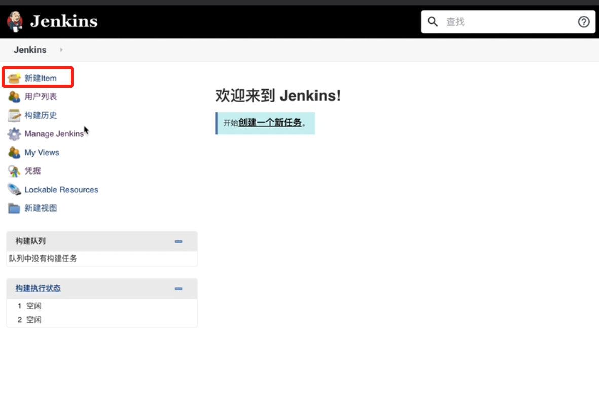
Task: Click the Jenkins breadcrumb link
Action: click(30, 50)
